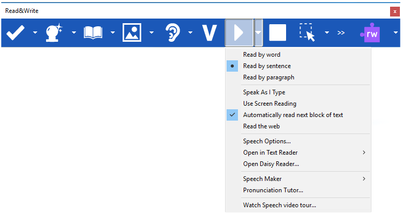403x216 pixels.
Task: Collapse the Play button dropdown arrow
Action: tap(258, 32)
